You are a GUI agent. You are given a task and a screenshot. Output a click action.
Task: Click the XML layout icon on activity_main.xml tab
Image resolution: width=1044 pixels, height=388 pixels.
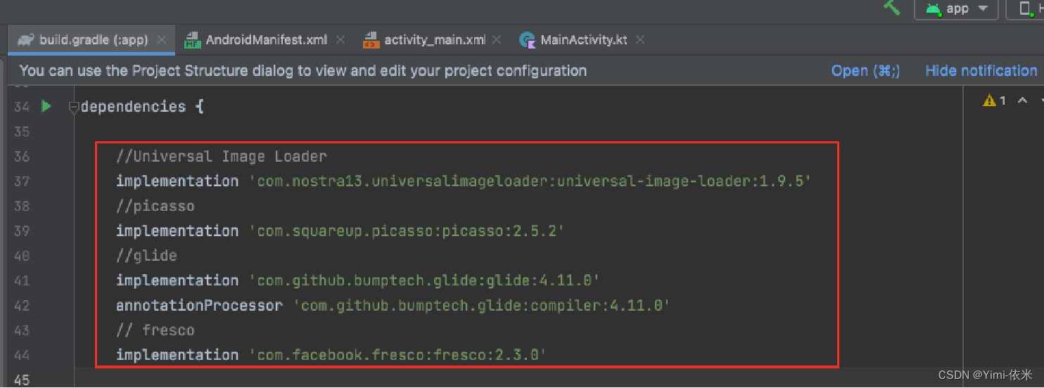pos(370,40)
